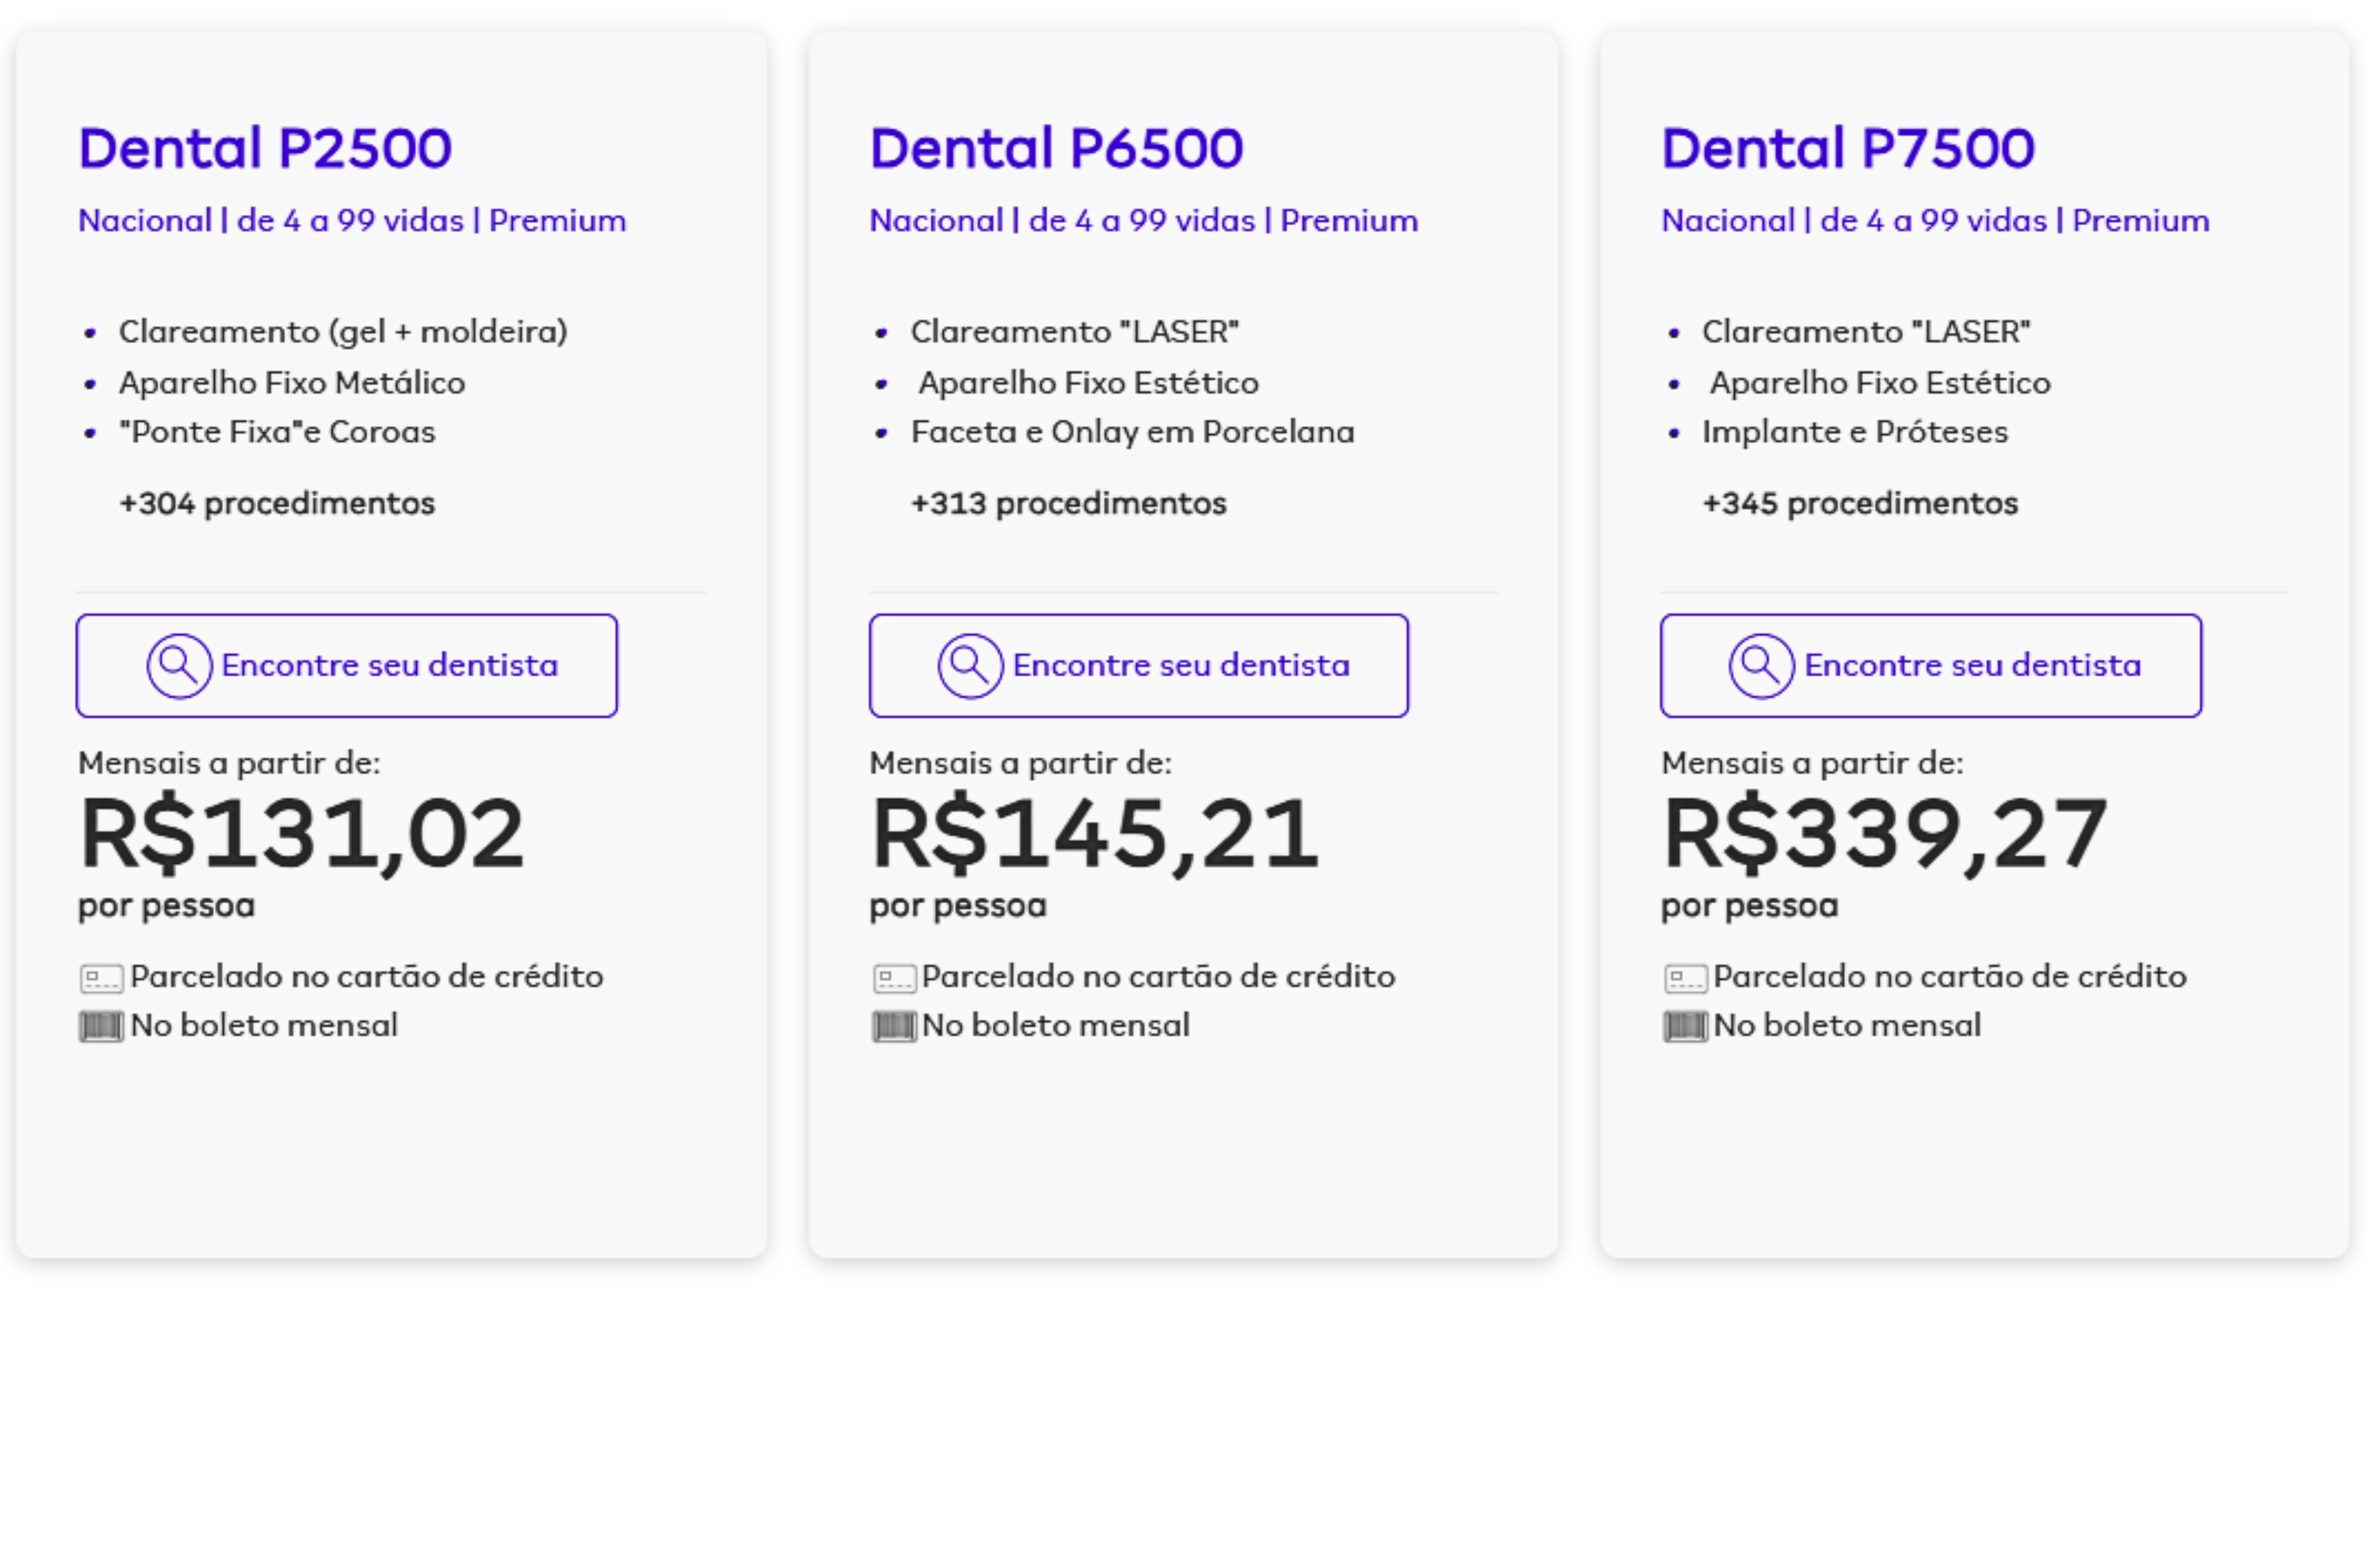Find a dentist for Dental P2500 plan

(347, 666)
